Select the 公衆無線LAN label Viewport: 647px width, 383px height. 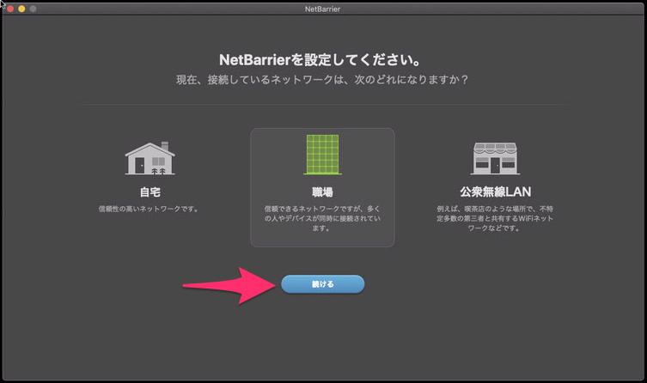pos(495,191)
